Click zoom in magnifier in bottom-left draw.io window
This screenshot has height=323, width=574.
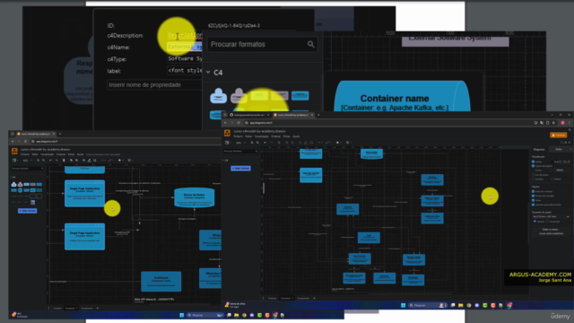pos(38,161)
